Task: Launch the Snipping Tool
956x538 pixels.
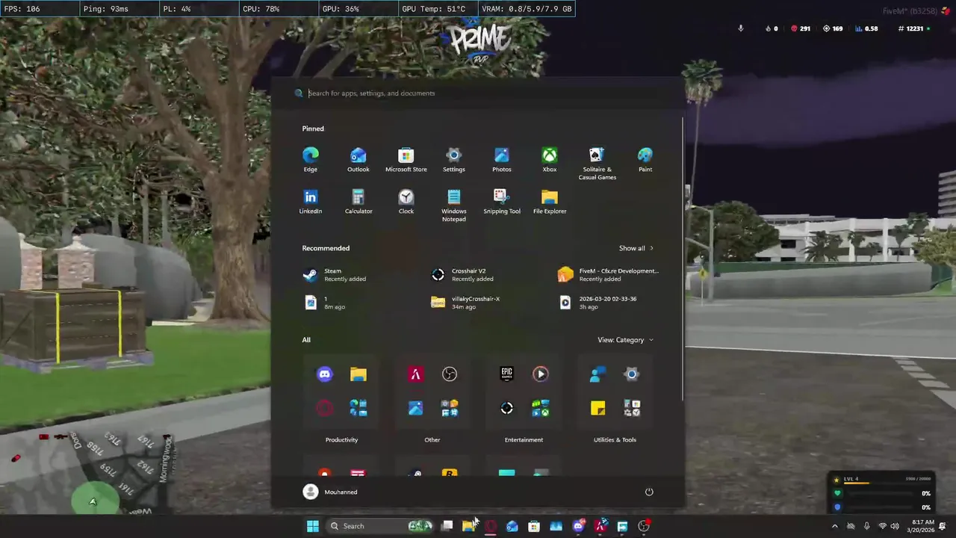Action: tap(501, 202)
